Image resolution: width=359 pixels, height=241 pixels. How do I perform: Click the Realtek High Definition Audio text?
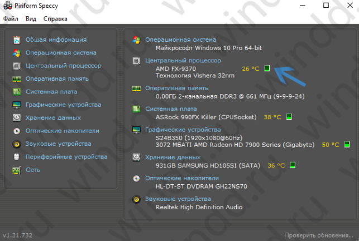(x=199, y=207)
